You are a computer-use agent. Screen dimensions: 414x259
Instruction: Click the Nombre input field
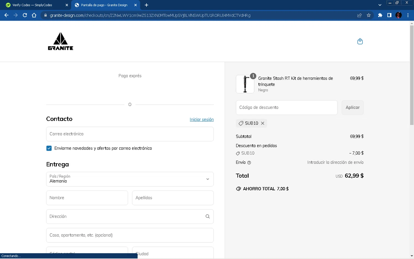tap(87, 198)
